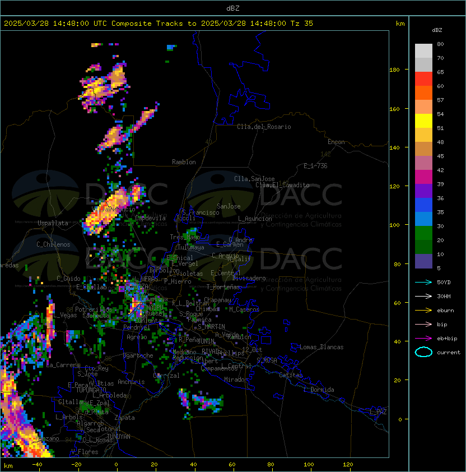This screenshot has height=472, width=466.
Task: Click the 'C_Guido' map label
Action: pos(68,279)
